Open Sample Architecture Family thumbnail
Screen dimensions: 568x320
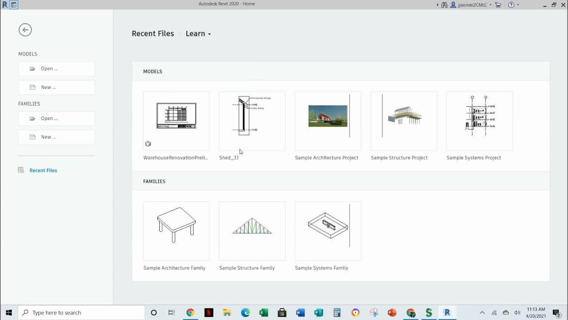[x=176, y=231]
